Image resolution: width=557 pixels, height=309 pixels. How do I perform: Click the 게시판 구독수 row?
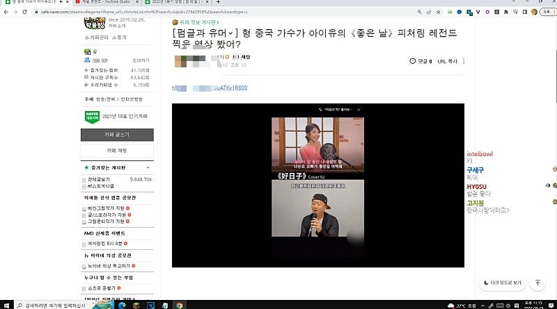pos(117,78)
